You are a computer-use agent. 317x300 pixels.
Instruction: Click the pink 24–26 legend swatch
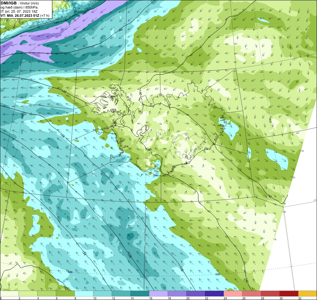pyautogui.click(x=233, y=294)
